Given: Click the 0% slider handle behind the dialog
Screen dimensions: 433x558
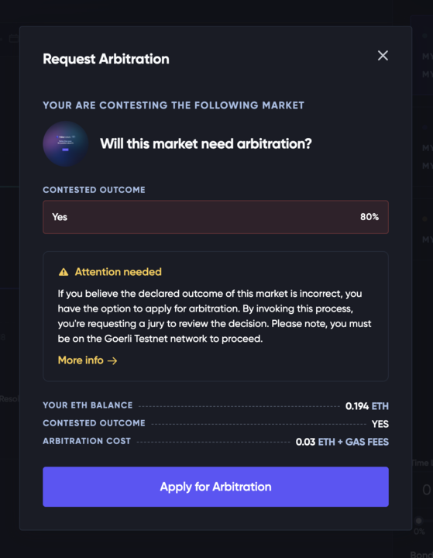Looking at the screenshot, I should pos(419,521).
